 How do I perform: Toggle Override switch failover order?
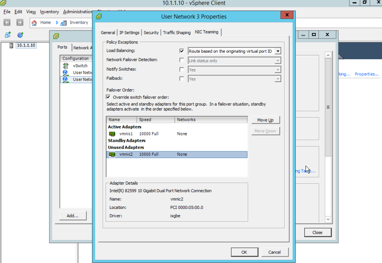coord(108,97)
